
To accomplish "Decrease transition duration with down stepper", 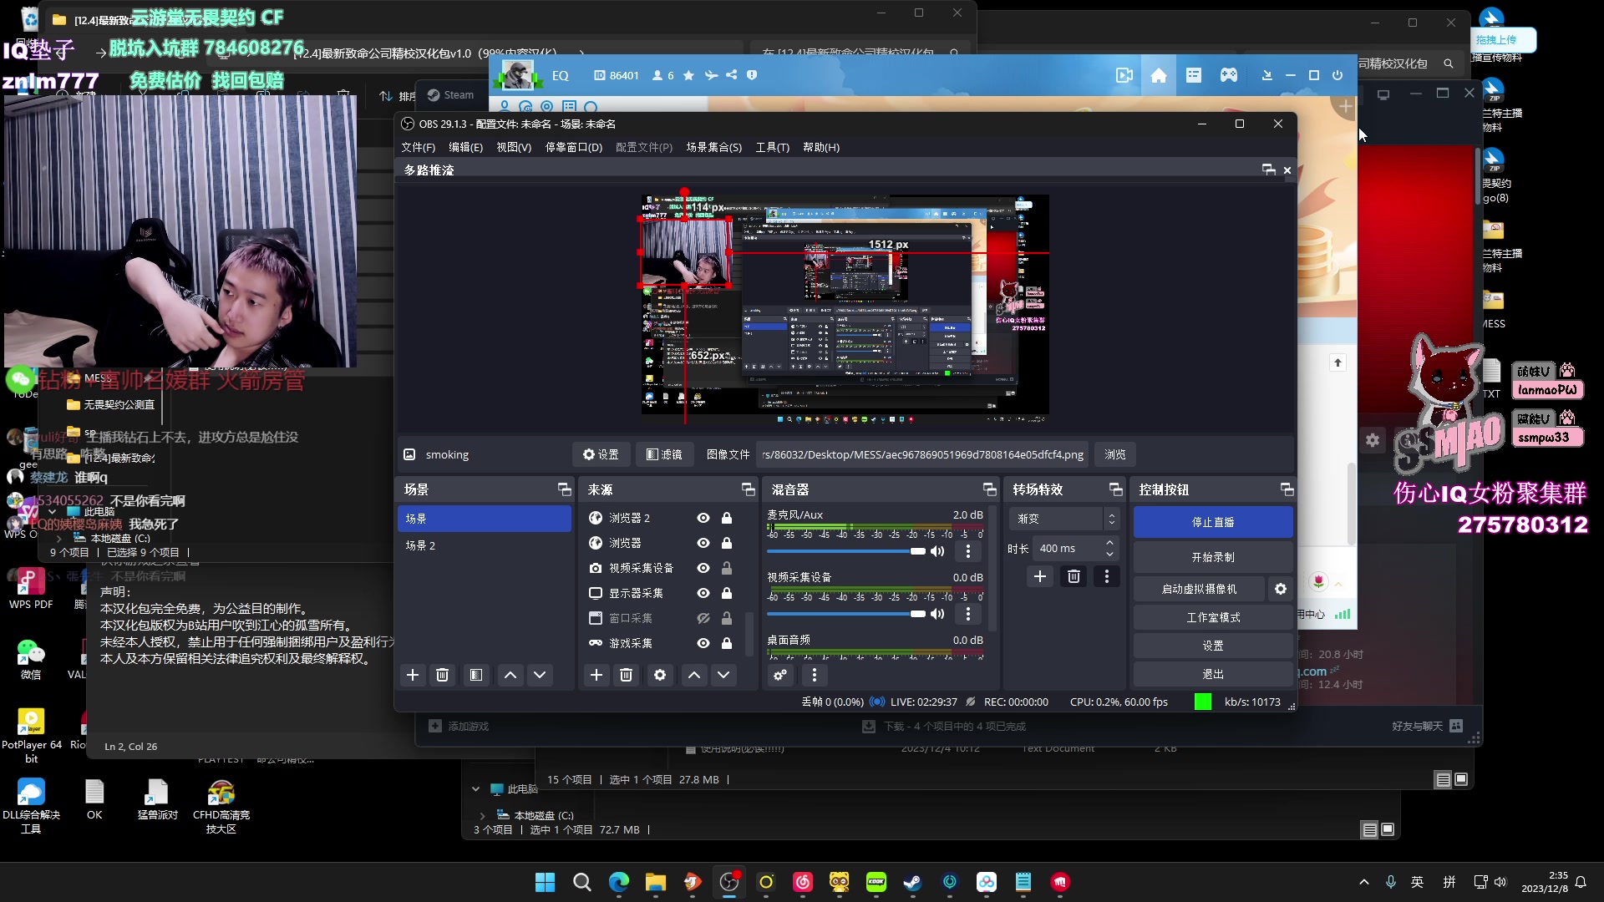I will pos(1110,555).
